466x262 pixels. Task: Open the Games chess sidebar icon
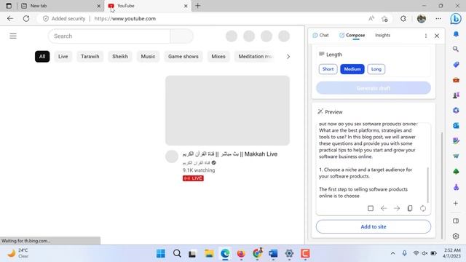(456, 95)
